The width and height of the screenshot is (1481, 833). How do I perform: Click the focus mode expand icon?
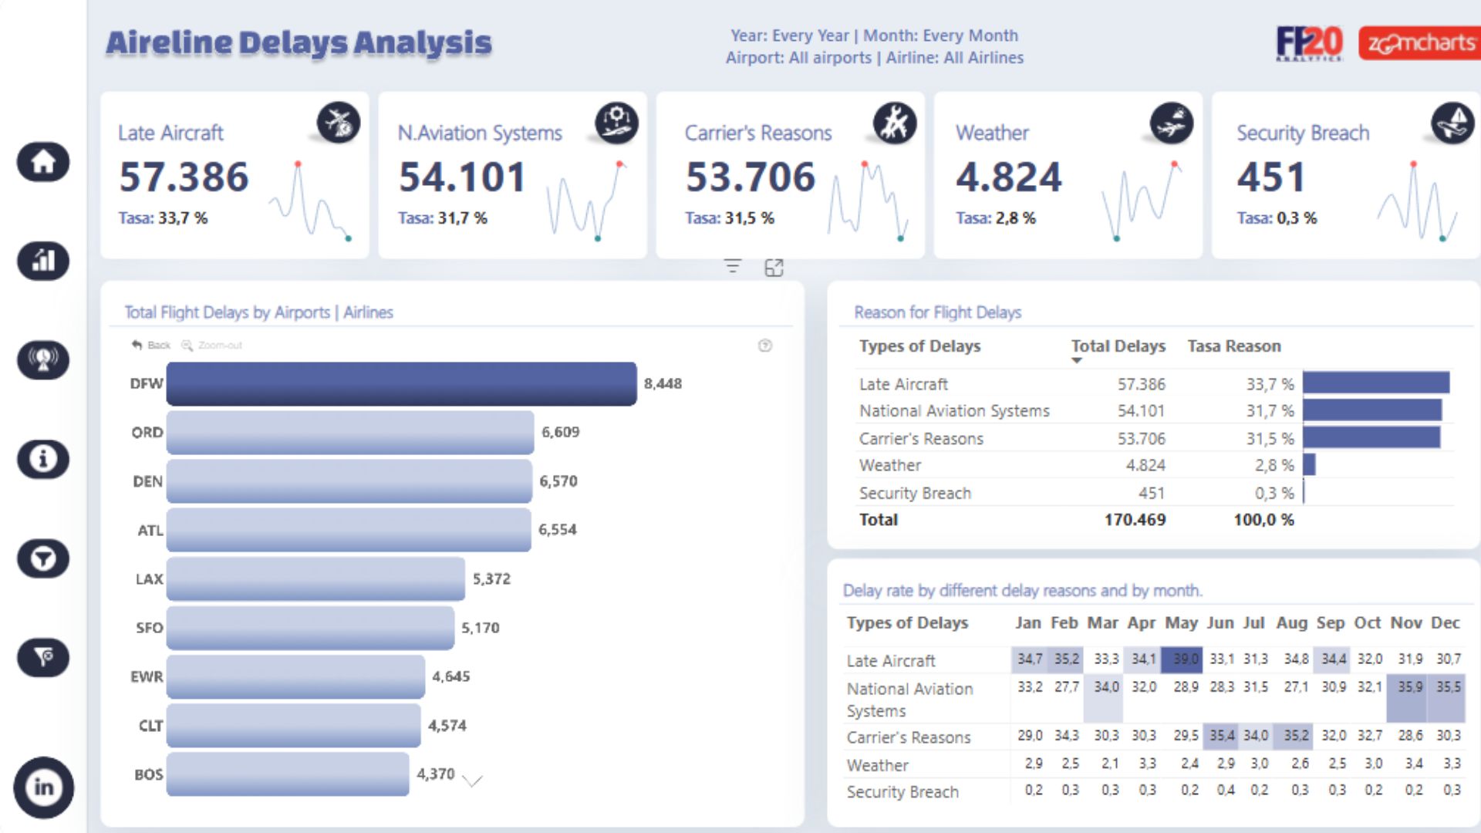point(774,268)
